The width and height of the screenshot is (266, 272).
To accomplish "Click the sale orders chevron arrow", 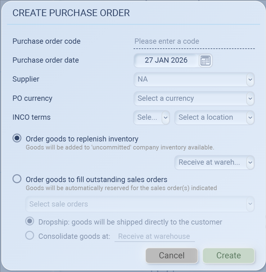I will pos(250,204).
